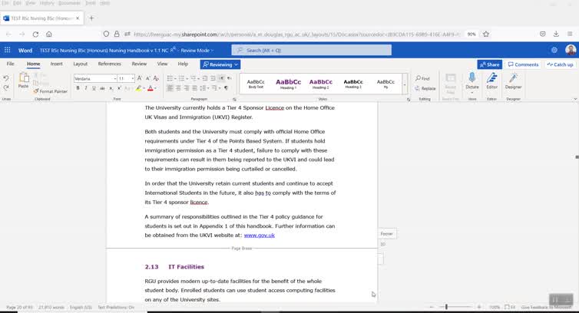This screenshot has width=579, height=313.
Task: Click the Find magnifier icon
Action: [423, 78]
